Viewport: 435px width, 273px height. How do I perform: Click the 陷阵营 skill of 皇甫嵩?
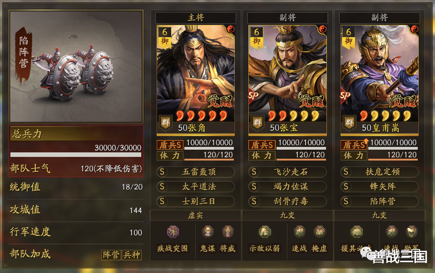point(379,201)
